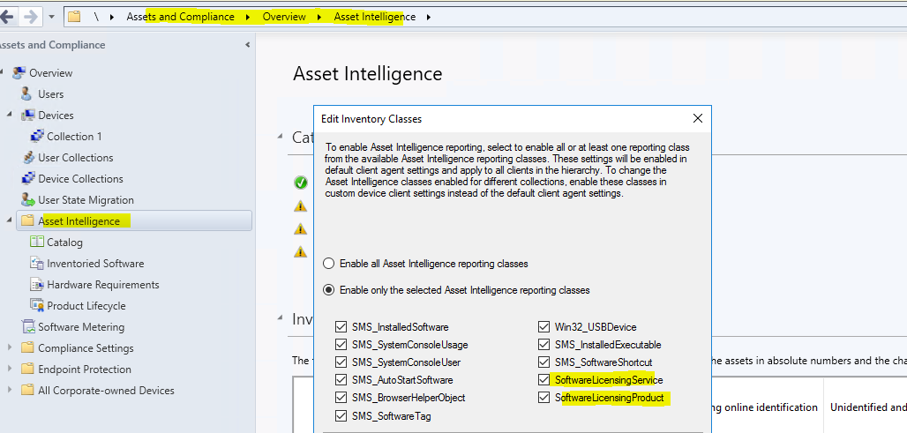Select Enable only the selected reporting classes
Image resolution: width=907 pixels, height=433 pixels.
[328, 290]
